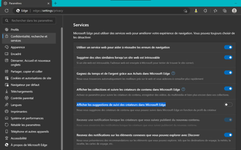Click the address bar URL edge://settings/privacy
Screen dimensions: 241x150
48,11
